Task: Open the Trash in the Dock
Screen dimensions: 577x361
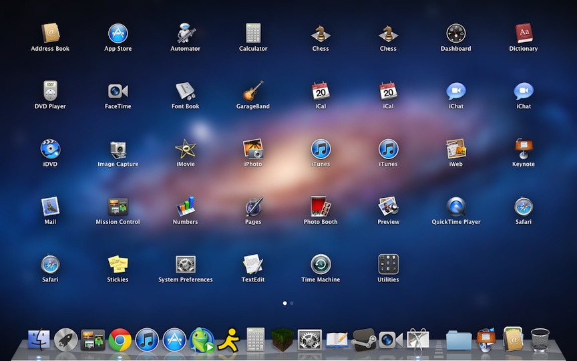Action: point(540,340)
